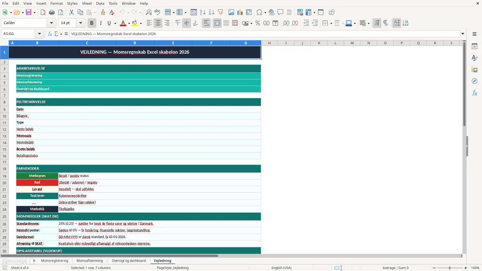Open the sidebar Navigator
Image resolution: width=482 pixels, height=271 pixels.
(474, 81)
